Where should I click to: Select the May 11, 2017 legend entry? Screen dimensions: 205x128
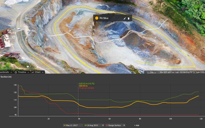tap(73, 125)
